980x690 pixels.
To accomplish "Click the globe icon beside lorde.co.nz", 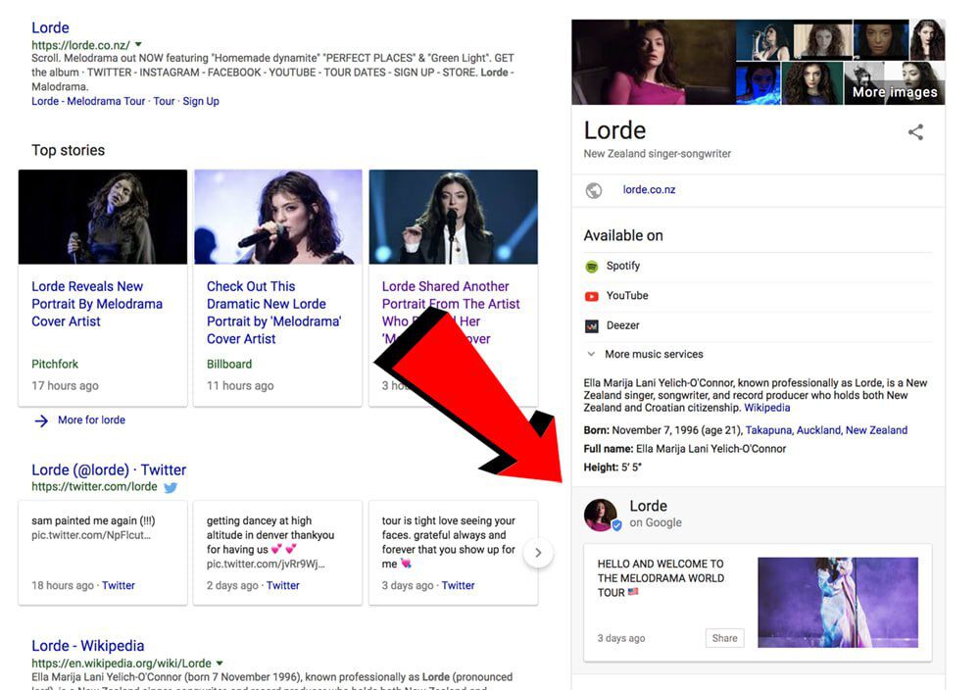I will click(594, 190).
